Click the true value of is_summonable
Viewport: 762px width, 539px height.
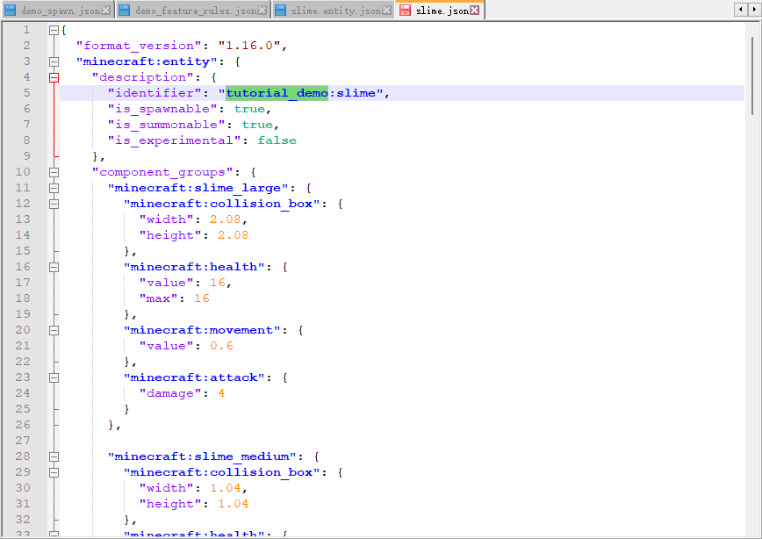pyautogui.click(x=257, y=125)
